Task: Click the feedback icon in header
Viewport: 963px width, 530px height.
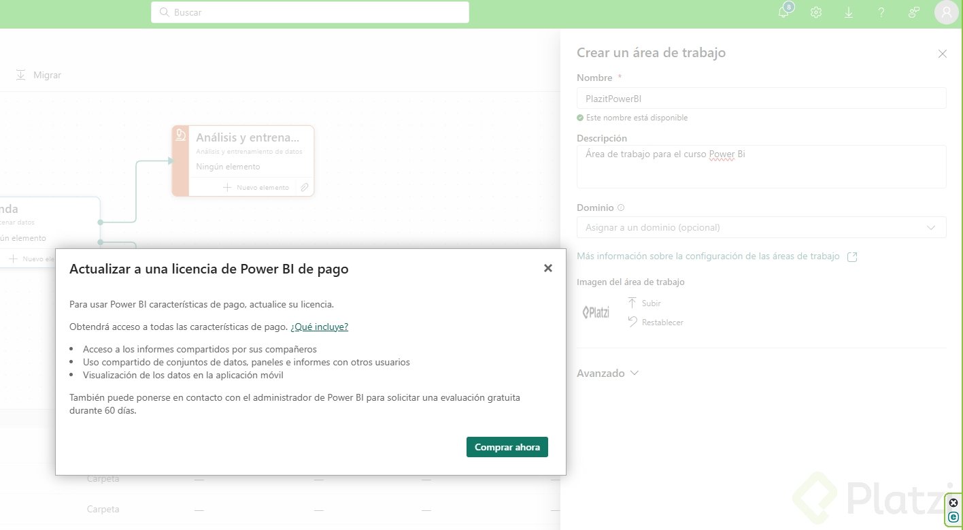Action: [913, 12]
